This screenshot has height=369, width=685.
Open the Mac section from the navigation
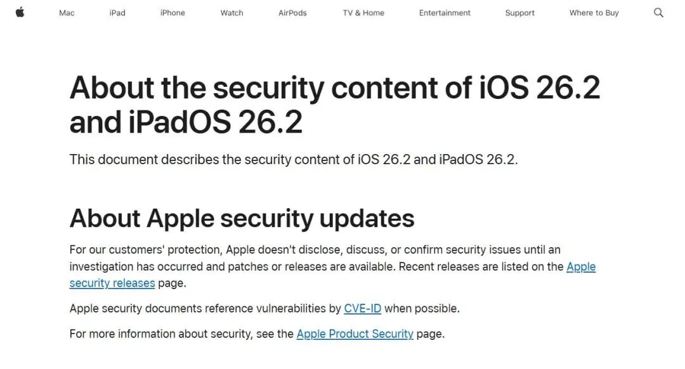click(66, 12)
